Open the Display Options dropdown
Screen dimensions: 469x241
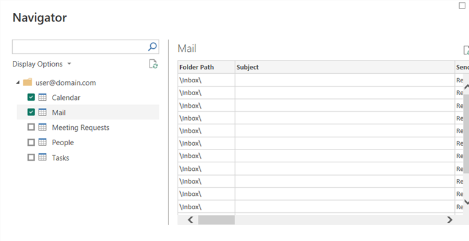(x=42, y=64)
